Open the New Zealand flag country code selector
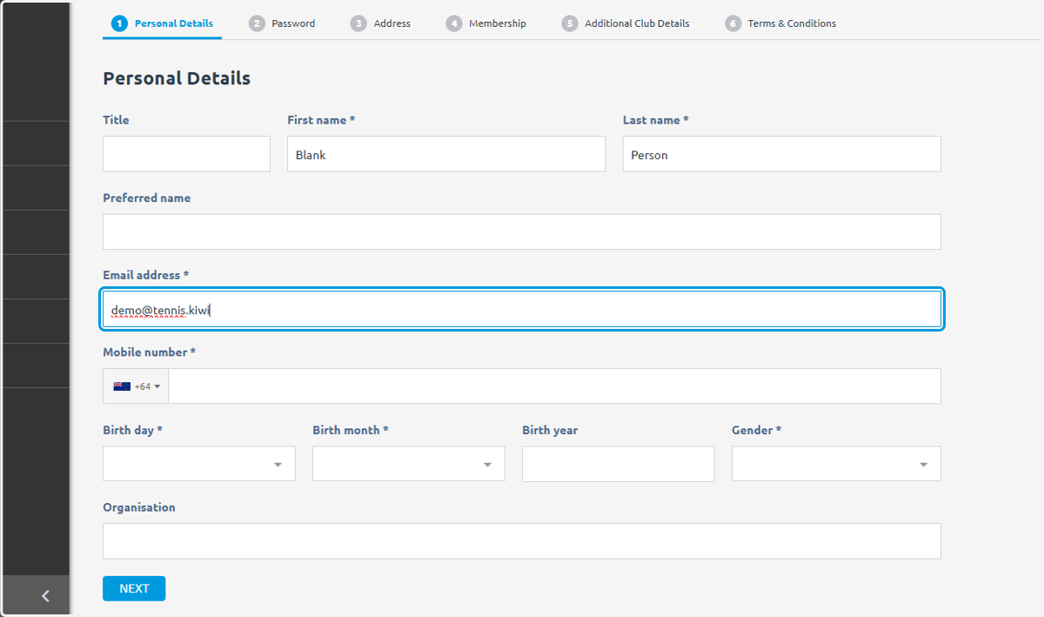Image resolution: width=1044 pixels, height=617 pixels. [137, 386]
